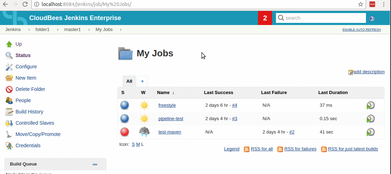Open the Chrome three-dot menu
Image resolution: width=391 pixels, height=174 pixels.
[x=384, y=4]
